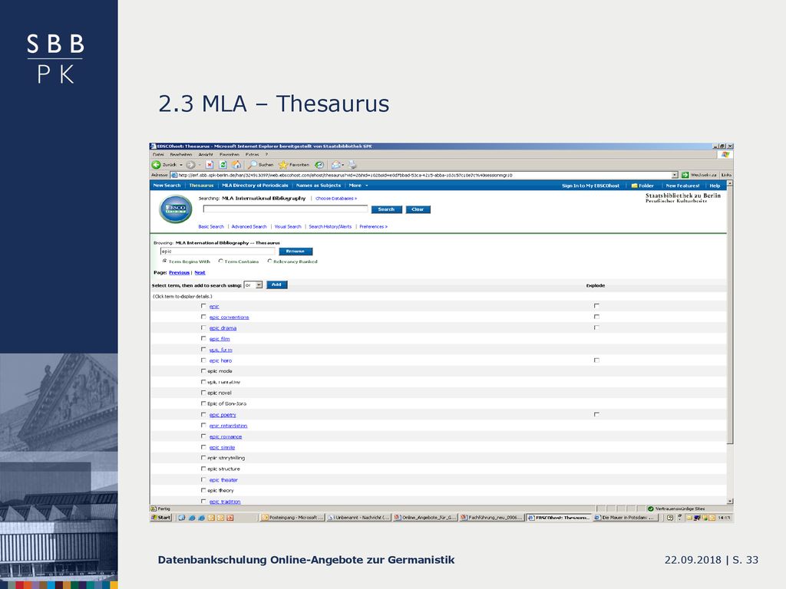Click the IE Refresh icon

(223, 165)
